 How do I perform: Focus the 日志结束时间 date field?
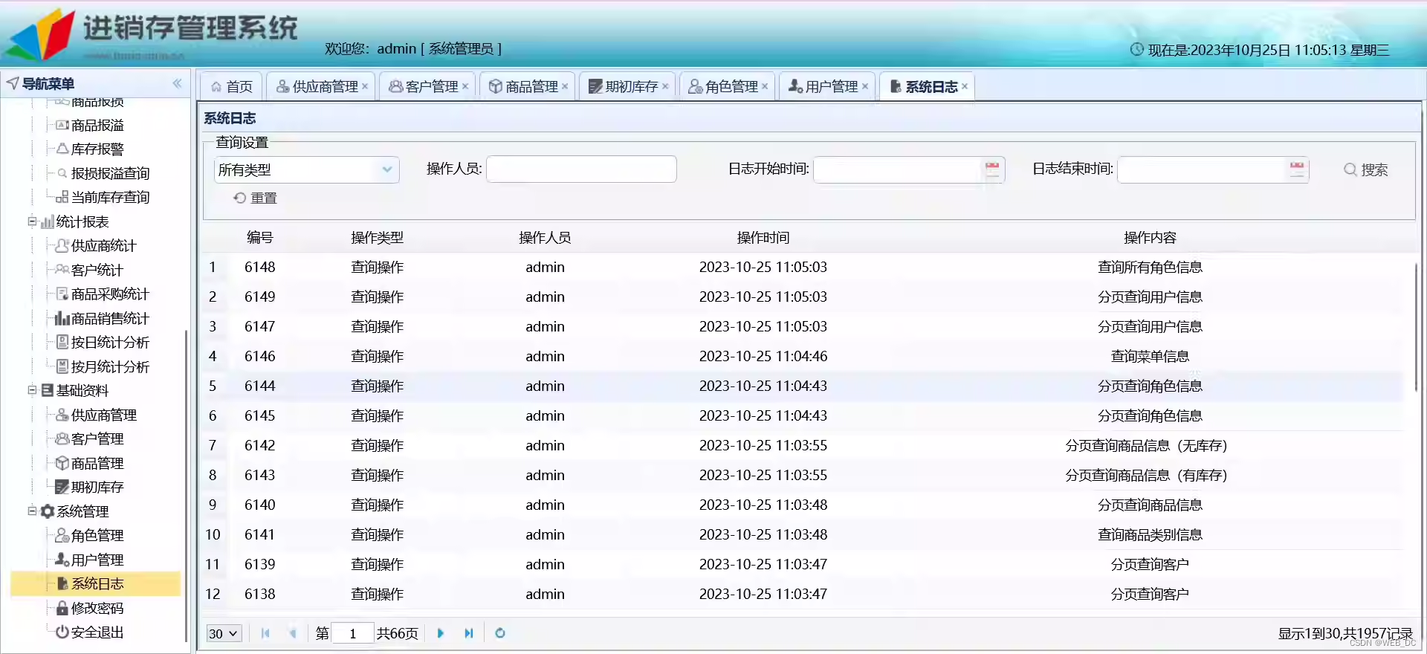coord(1202,169)
